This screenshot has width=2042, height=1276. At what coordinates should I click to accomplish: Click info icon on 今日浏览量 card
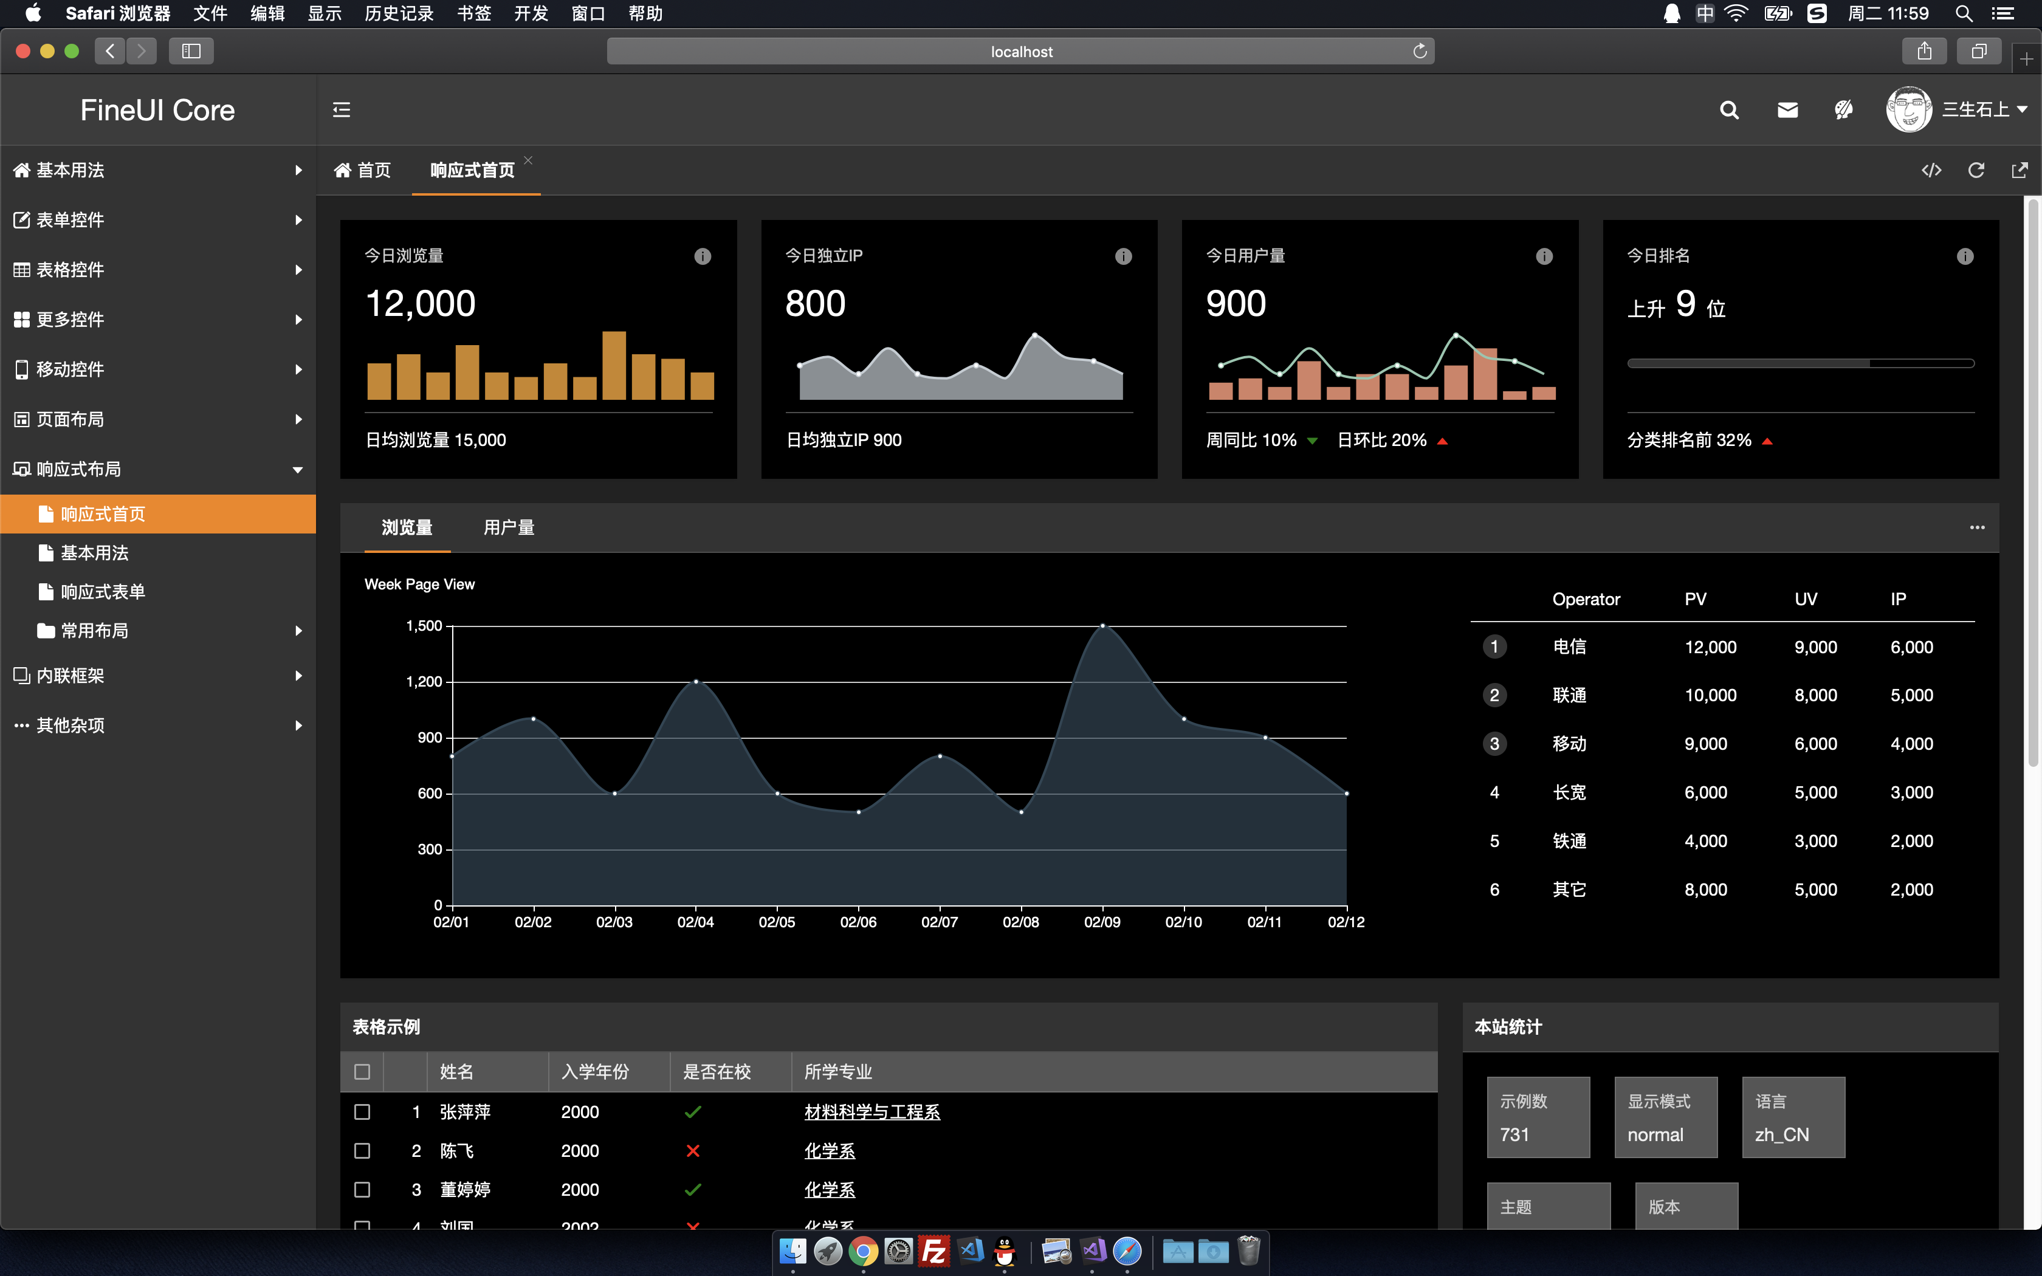click(x=702, y=256)
